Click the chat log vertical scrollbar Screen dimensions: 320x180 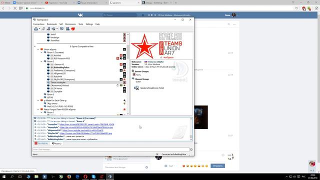click(191, 129)
